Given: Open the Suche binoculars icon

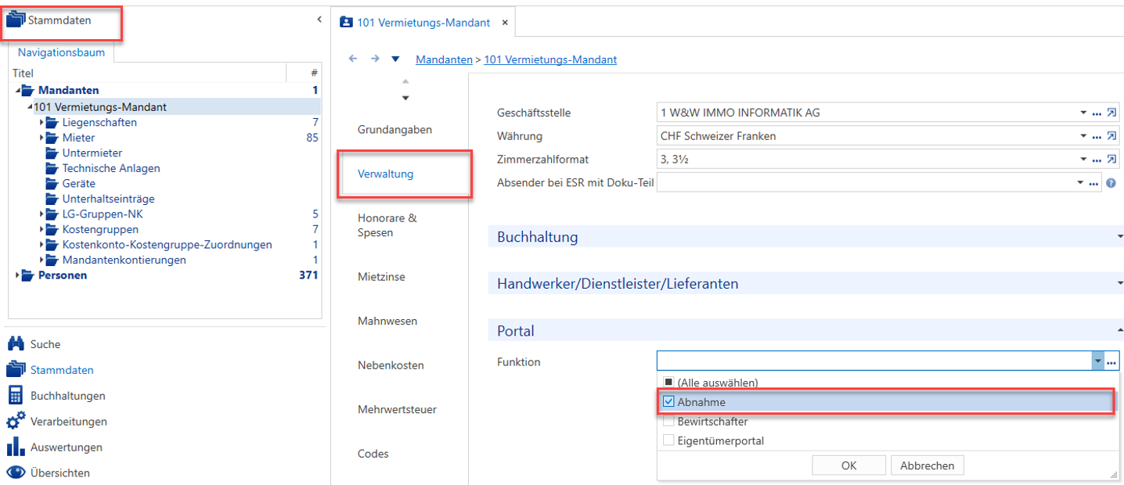Looking at the screenshot, I should 16,343.
